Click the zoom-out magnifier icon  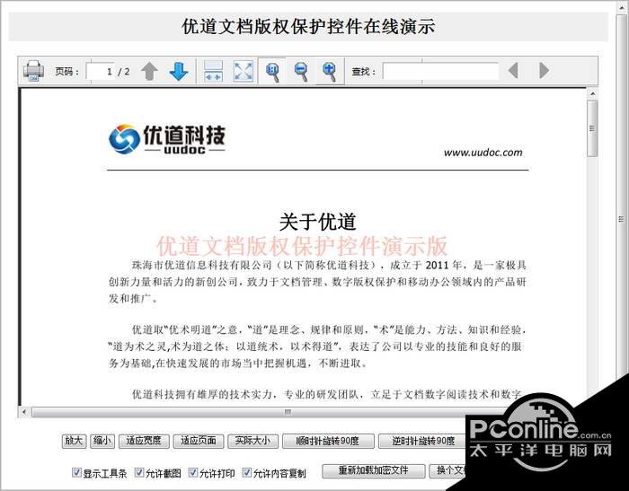tap(301, 71)
